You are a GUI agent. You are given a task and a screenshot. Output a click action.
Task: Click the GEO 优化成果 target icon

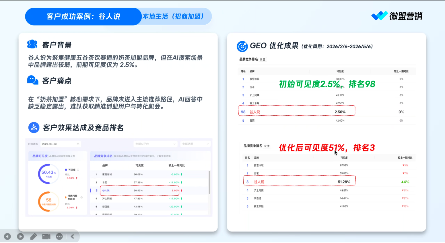tap(242, 46)
